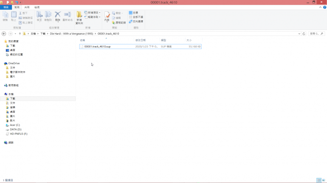Open the address bar history dropdown
327x183 pixels.
pyautogui.click(x=299, y=34)
